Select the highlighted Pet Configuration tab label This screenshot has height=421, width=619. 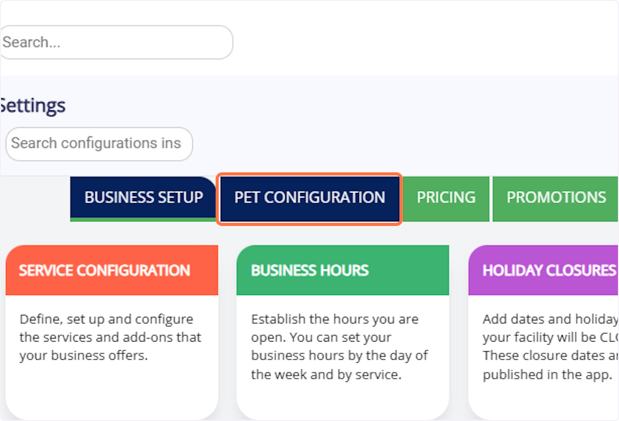point(309,198)
